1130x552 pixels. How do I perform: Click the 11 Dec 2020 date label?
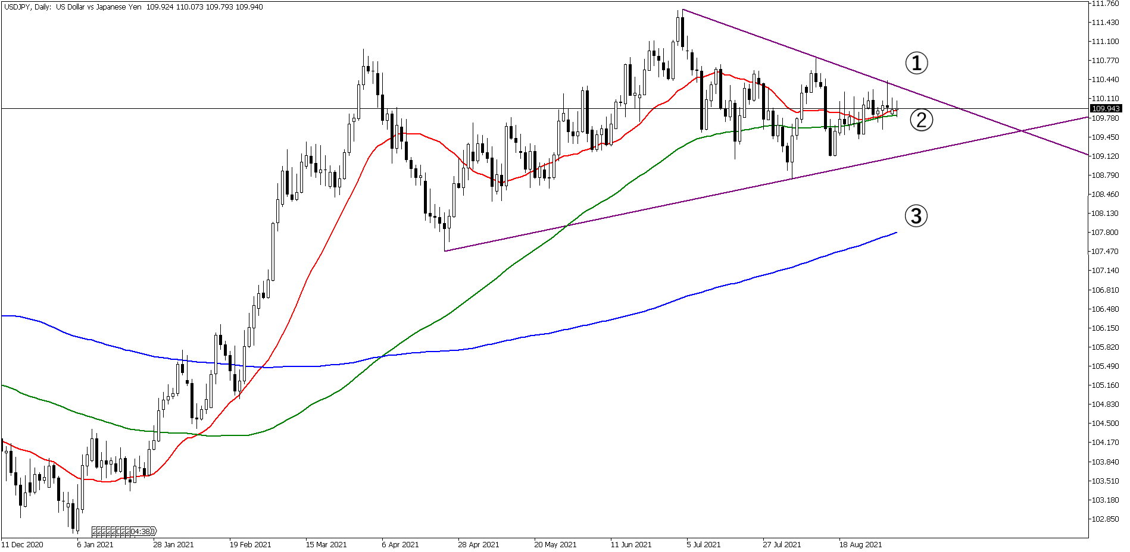click(22, 544)
